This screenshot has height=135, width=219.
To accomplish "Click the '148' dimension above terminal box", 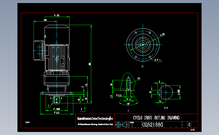I will click(x=45, y=20).
